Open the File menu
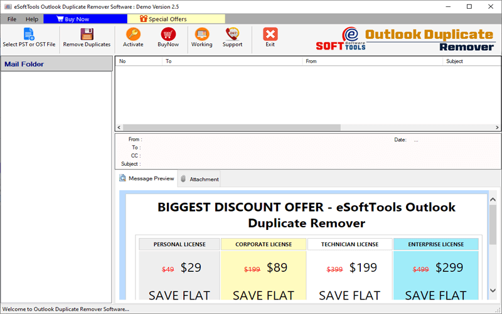The image size is (502, 314). 12,19
